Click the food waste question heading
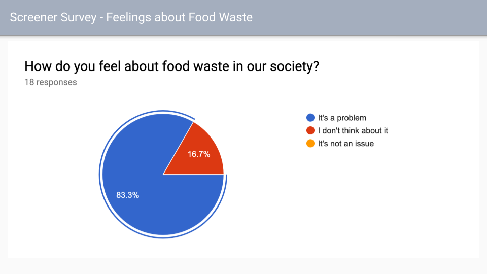 (172, 66)
